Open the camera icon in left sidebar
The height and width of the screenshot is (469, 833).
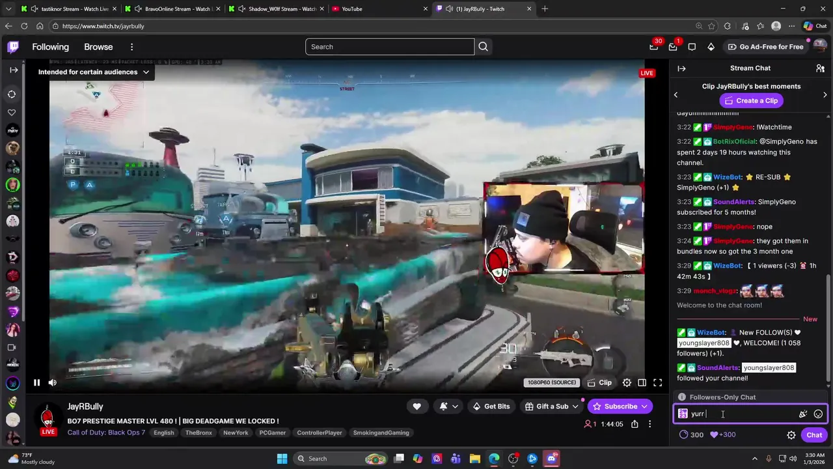(12, 347)
